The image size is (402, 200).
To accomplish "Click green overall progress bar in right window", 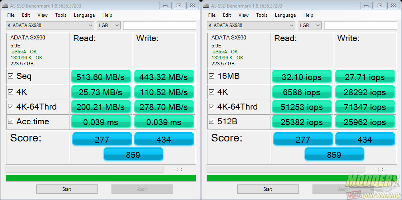I will click(x=302, y=178).
